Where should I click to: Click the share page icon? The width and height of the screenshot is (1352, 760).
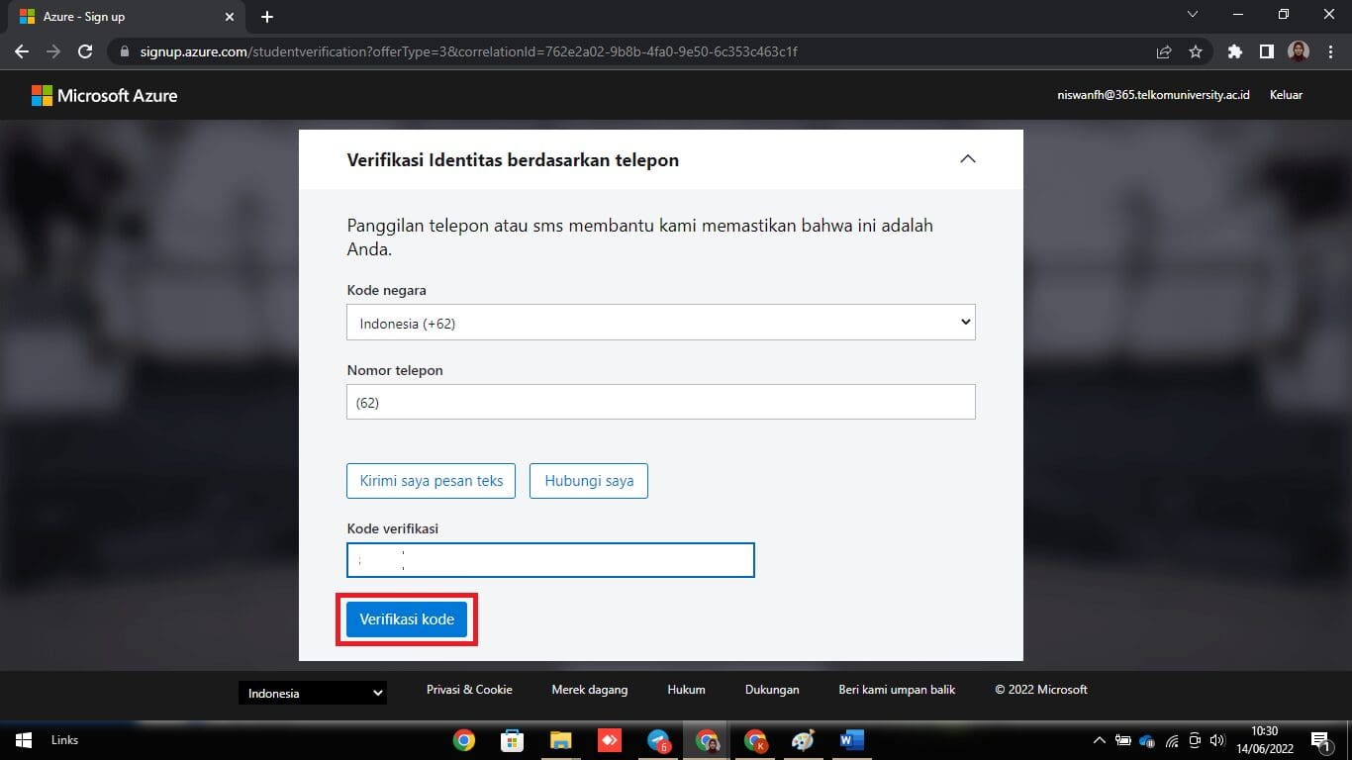coord(1164,51)
